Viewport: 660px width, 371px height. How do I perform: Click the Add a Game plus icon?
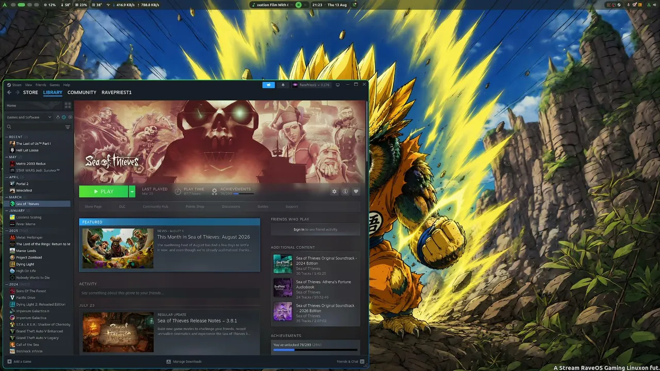pyautogui.click(x=9, y=362)
